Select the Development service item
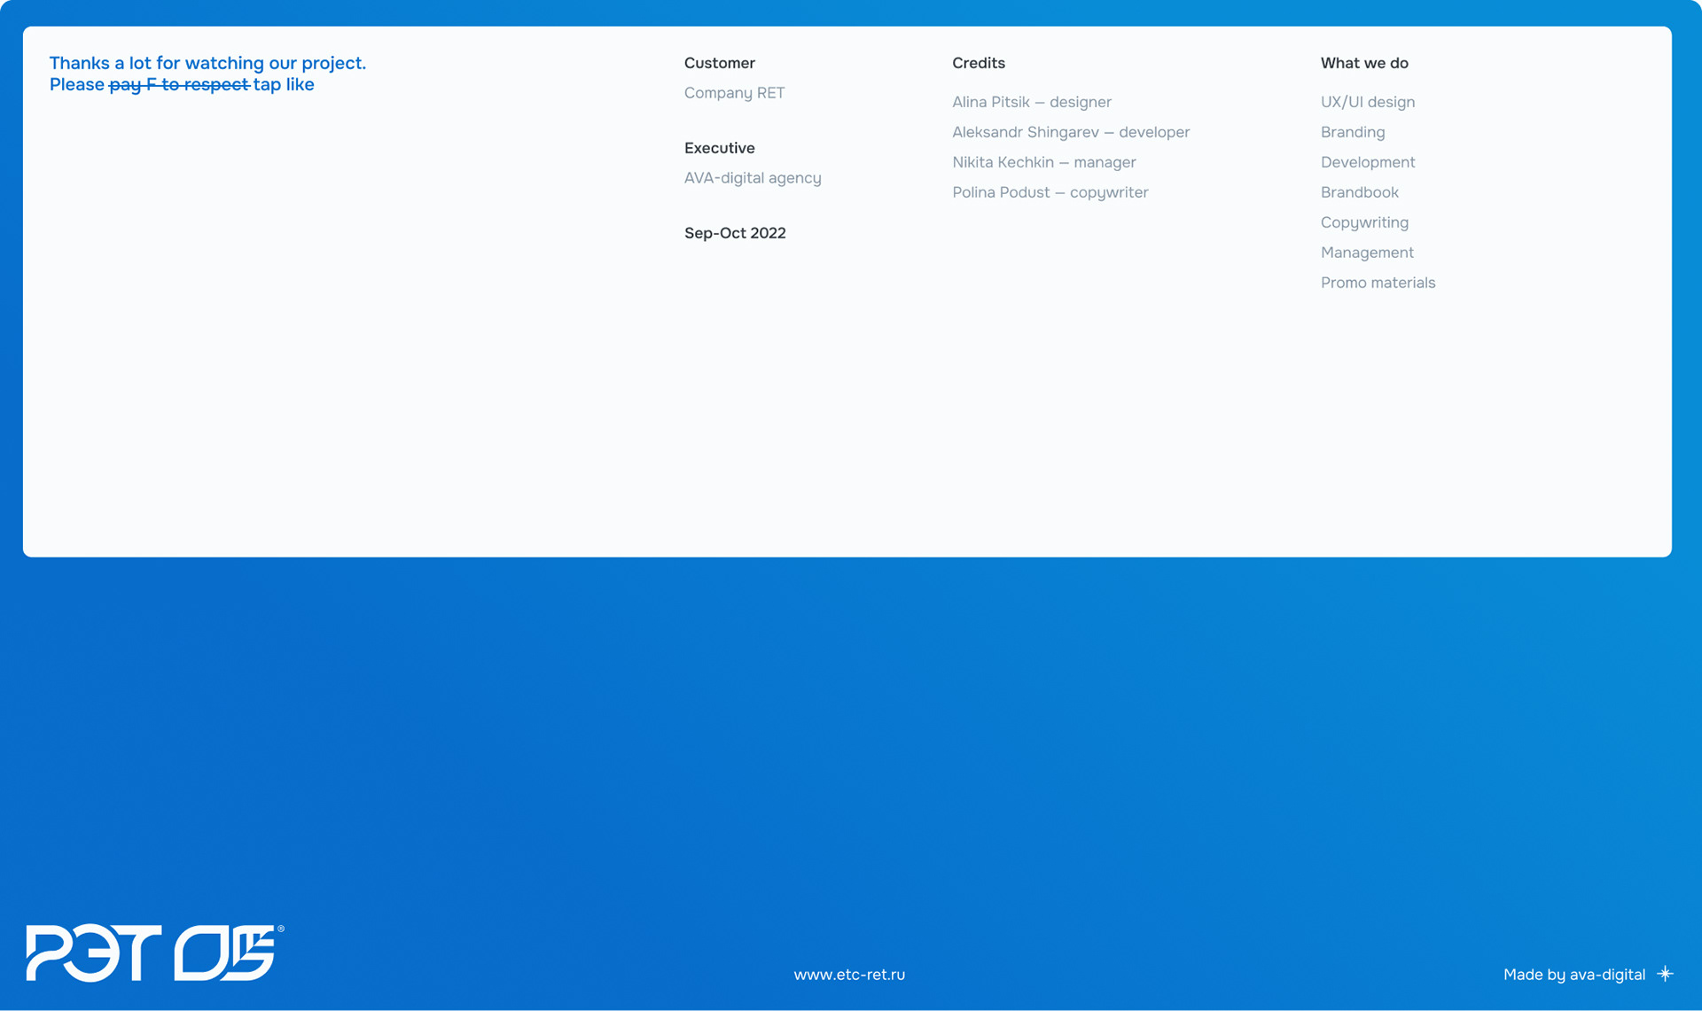Viewport: 1702px width, 1011px height. 1367,162
